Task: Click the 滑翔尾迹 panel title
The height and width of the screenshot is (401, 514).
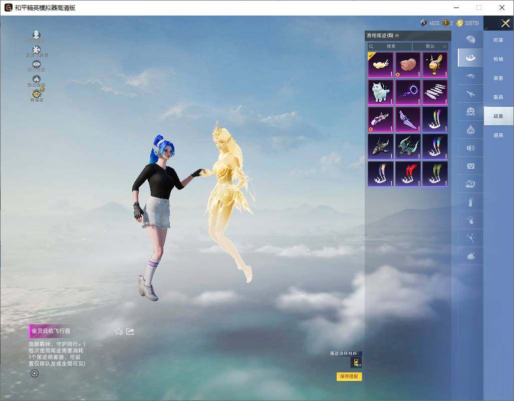Action: (x=380, y=36)
